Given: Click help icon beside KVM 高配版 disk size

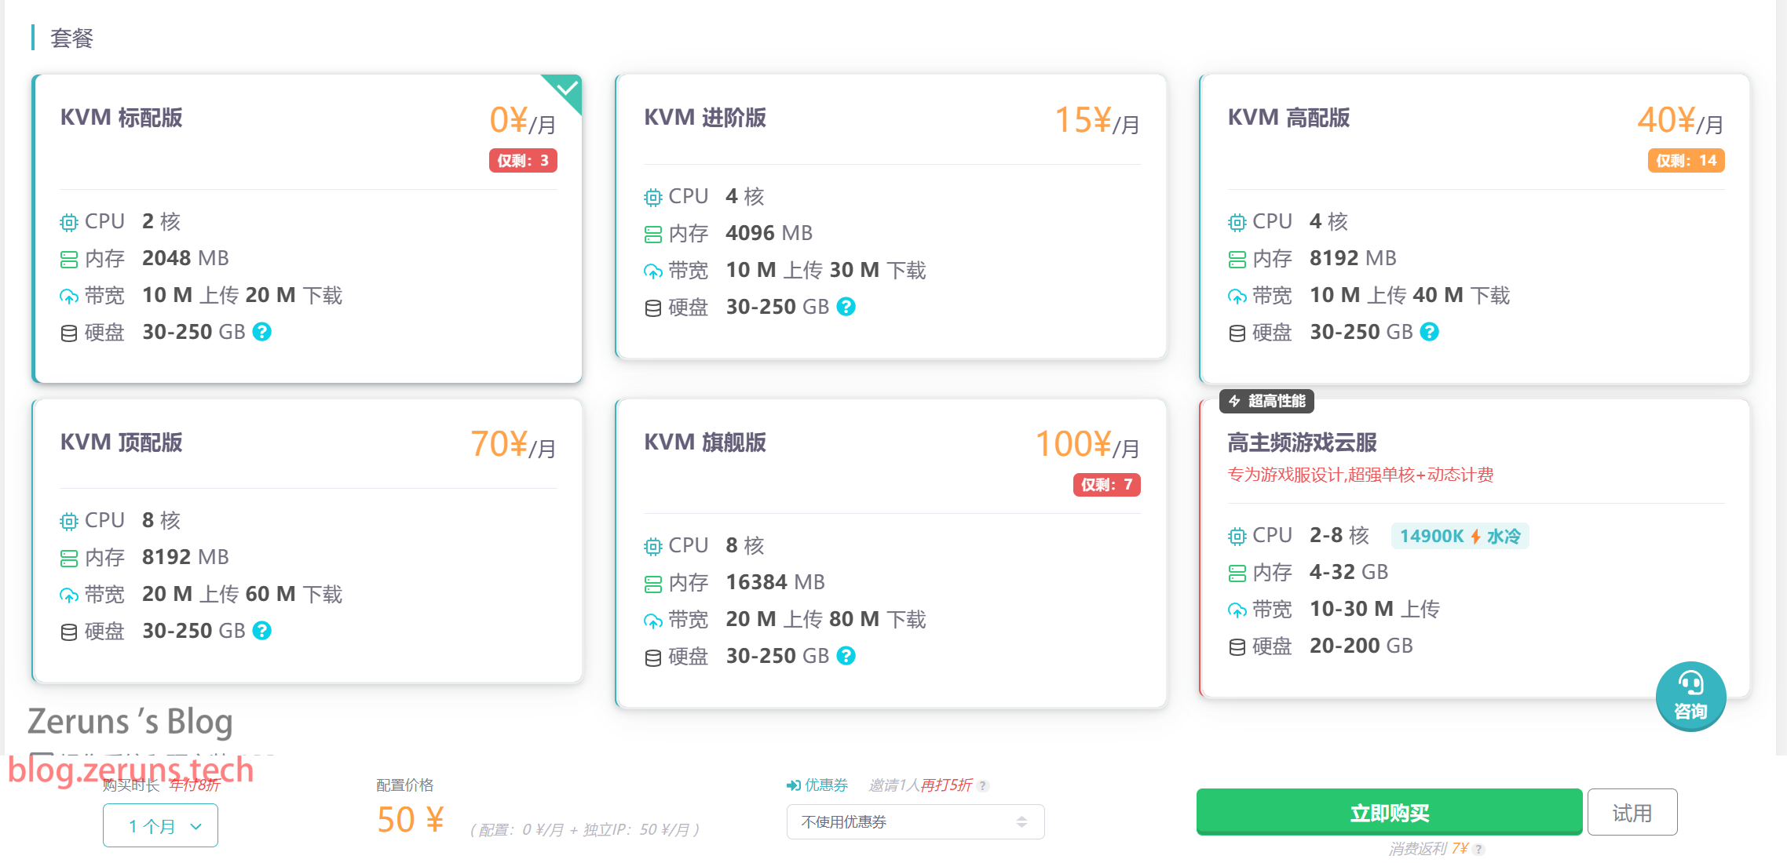Looking at the screenshot, I should (x=1430, y=332).
